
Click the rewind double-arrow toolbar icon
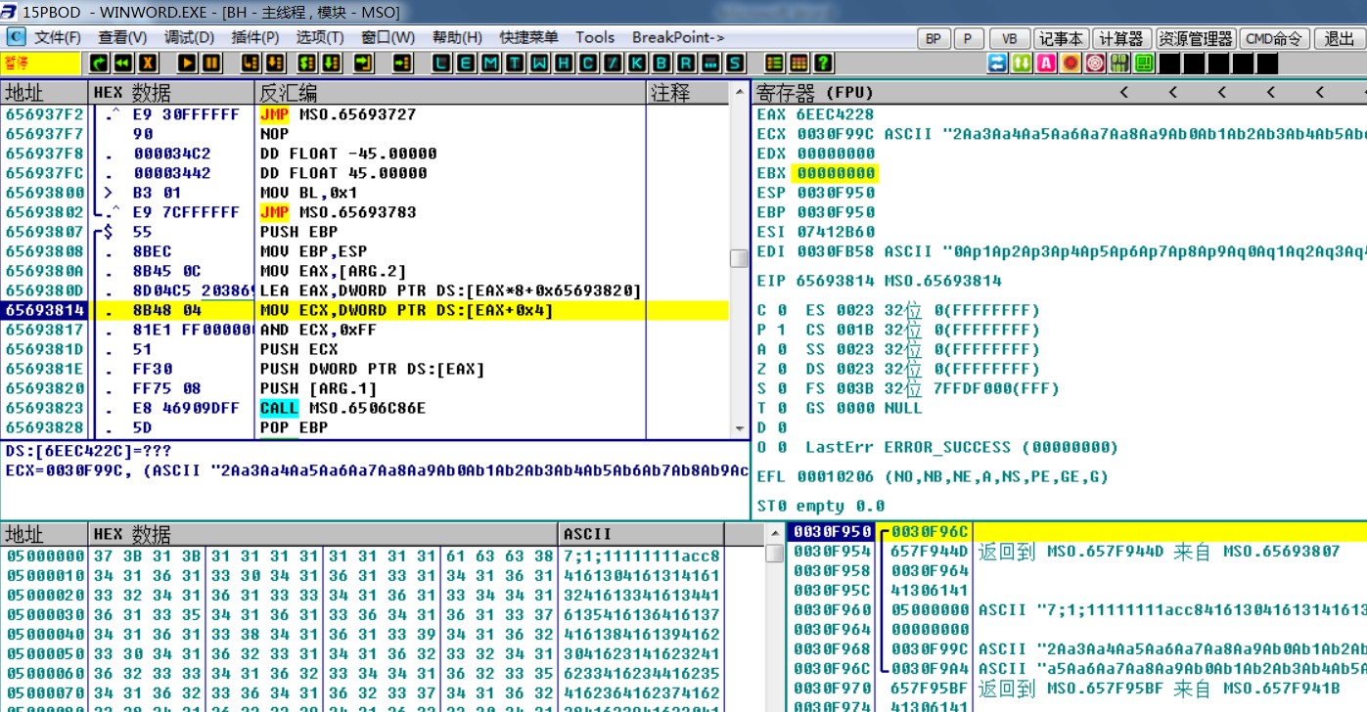pos(123,63)
